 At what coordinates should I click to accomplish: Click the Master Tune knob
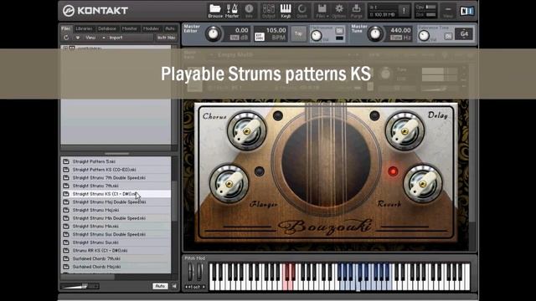coord(375,34)
